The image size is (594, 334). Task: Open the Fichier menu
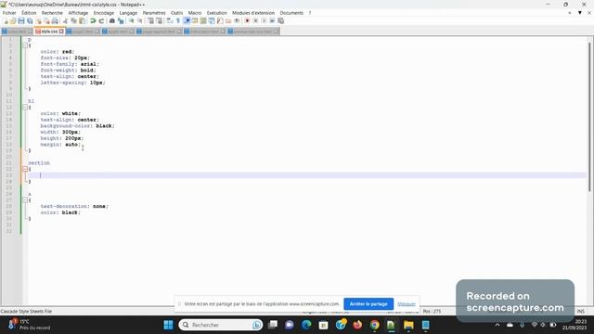pyautogui.click(x=9, y=13)
